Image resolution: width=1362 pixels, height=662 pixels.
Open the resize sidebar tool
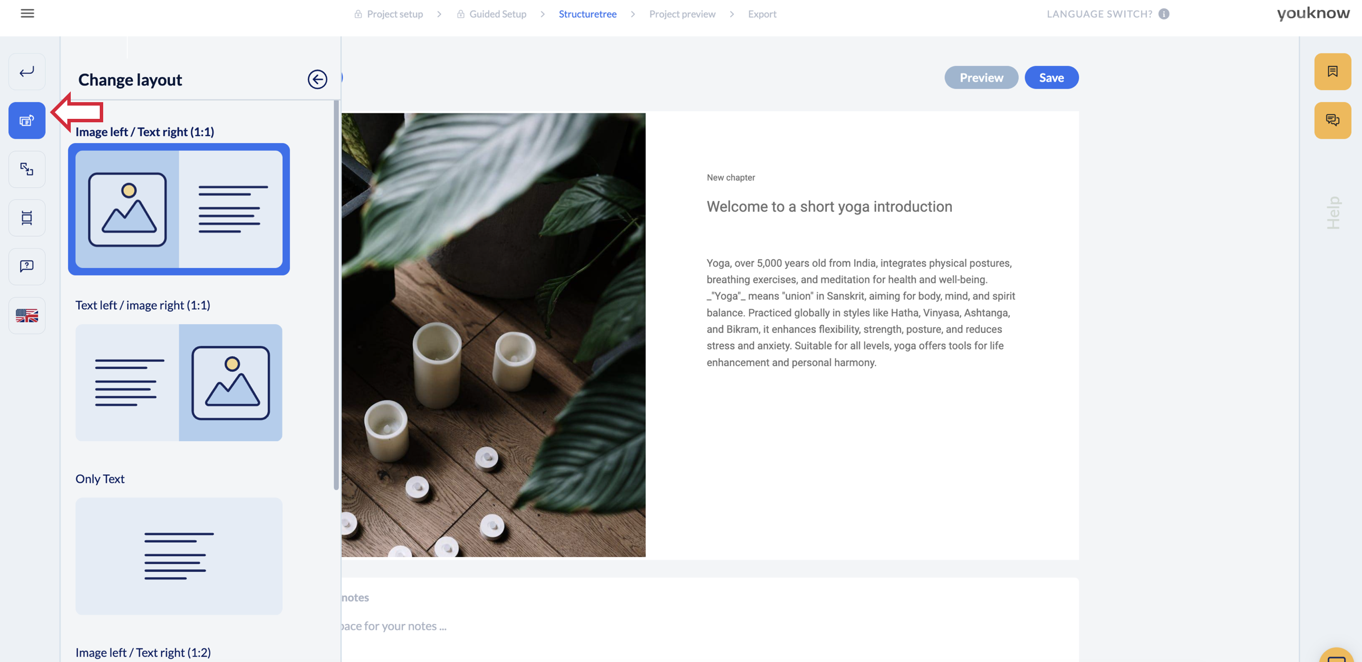coord(27,169)
